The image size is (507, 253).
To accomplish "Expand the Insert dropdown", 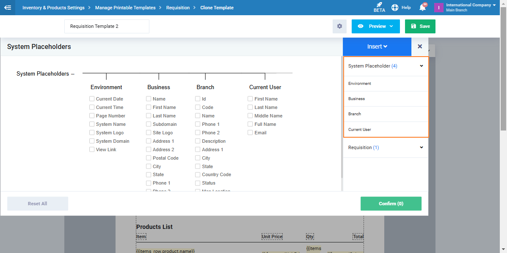I will click(377, 46).
